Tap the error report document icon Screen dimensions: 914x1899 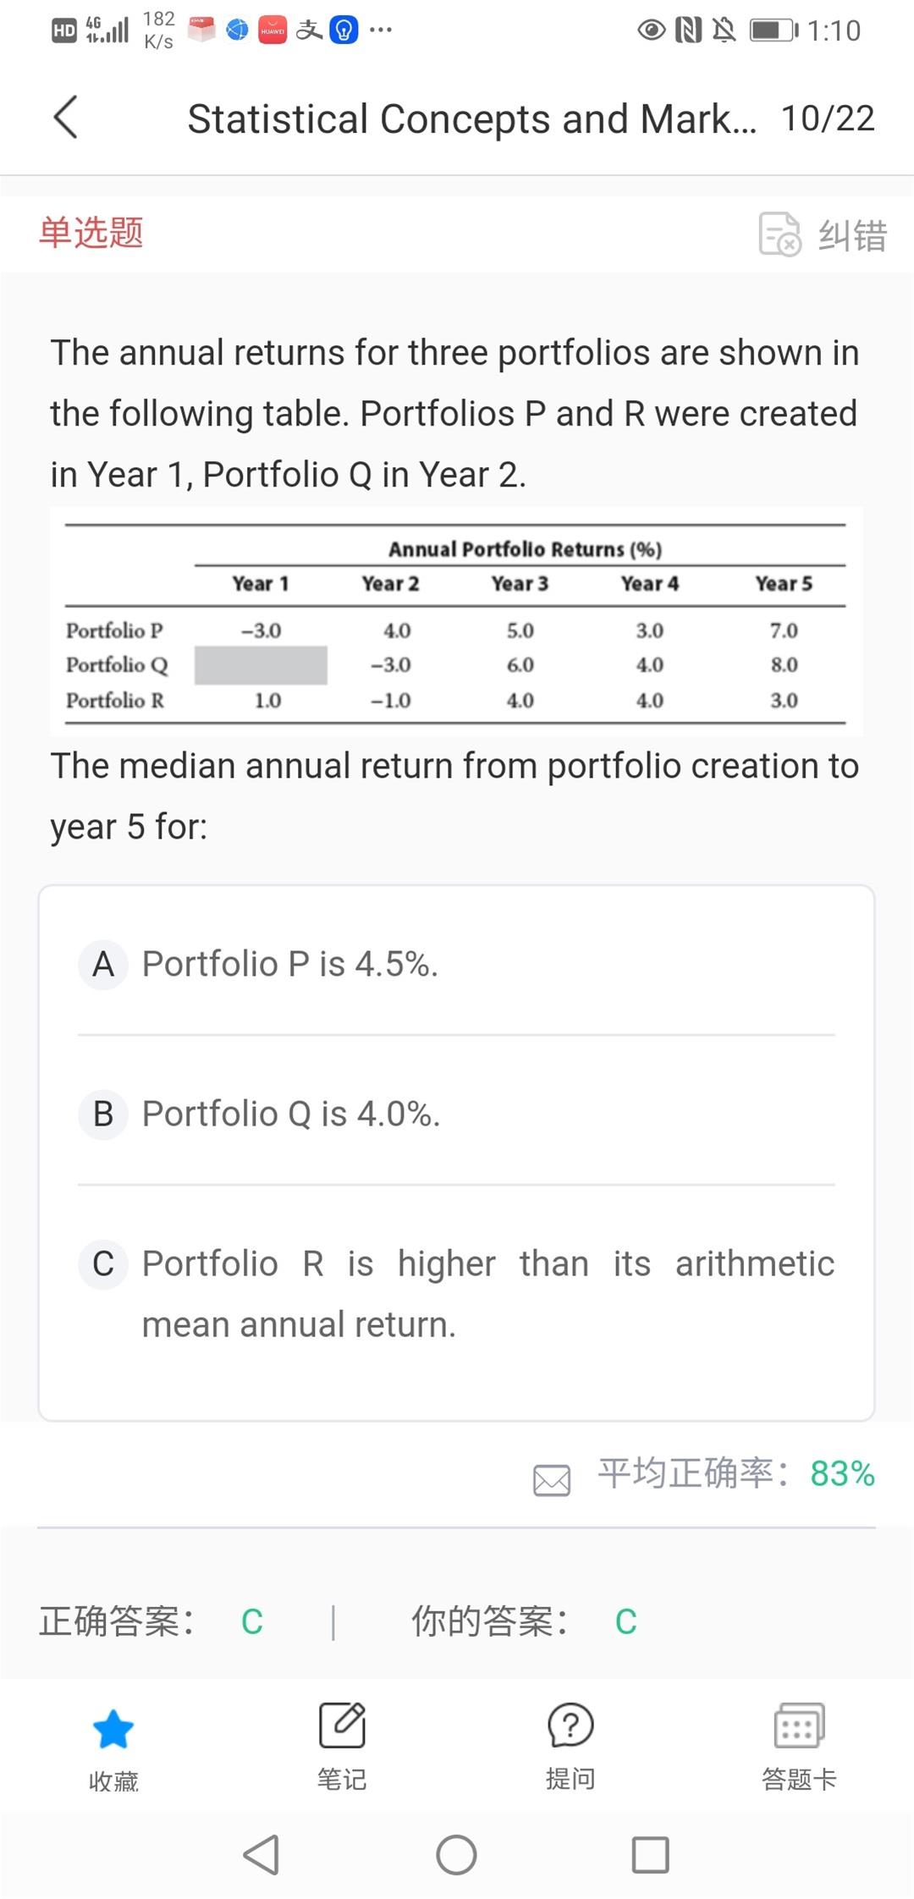point(779,234)
